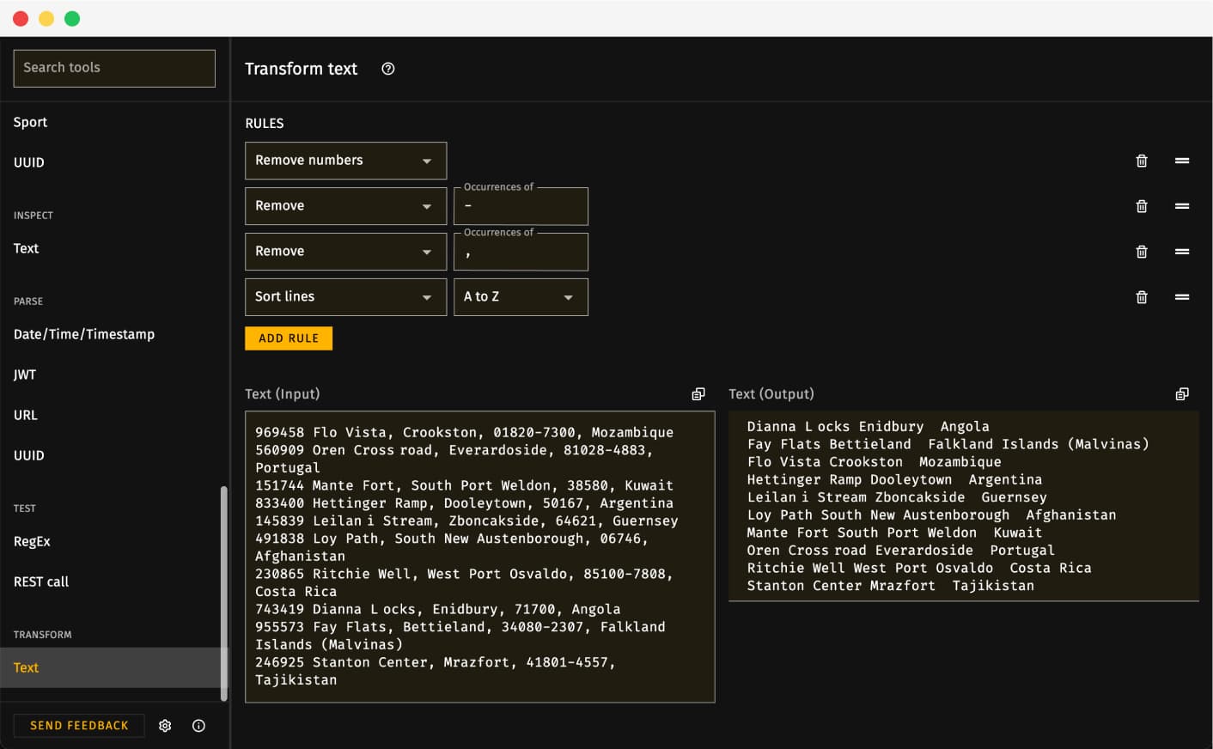Screen dimensions: 1213x749
Task: Click the ADD RULE button
Action: coord(289,338)
